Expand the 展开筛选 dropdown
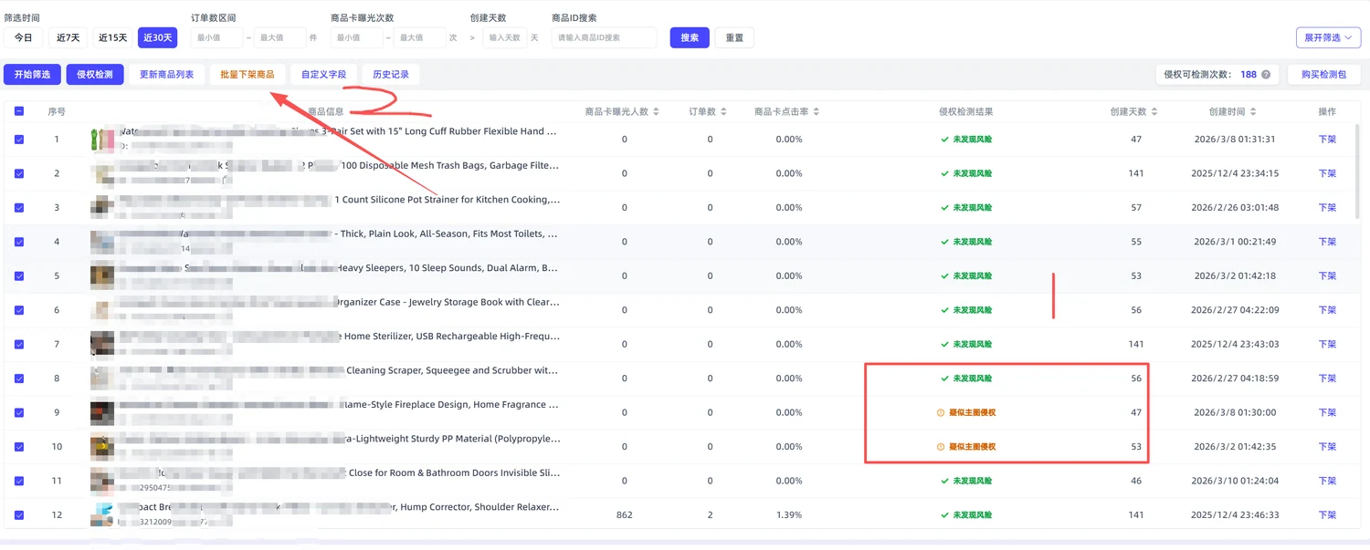 1329,37
